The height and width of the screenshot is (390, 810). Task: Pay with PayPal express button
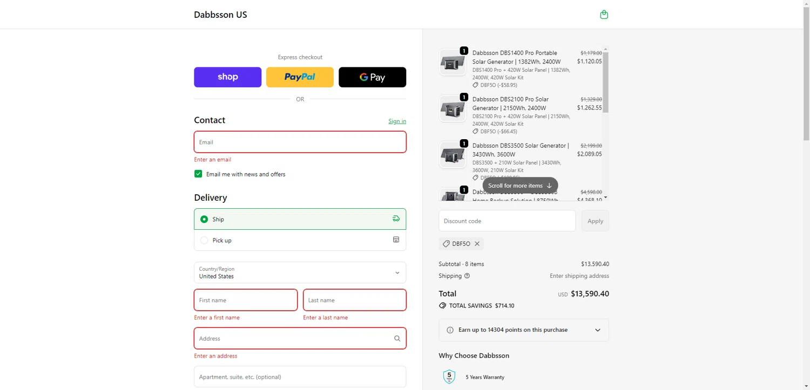(300, 77)
